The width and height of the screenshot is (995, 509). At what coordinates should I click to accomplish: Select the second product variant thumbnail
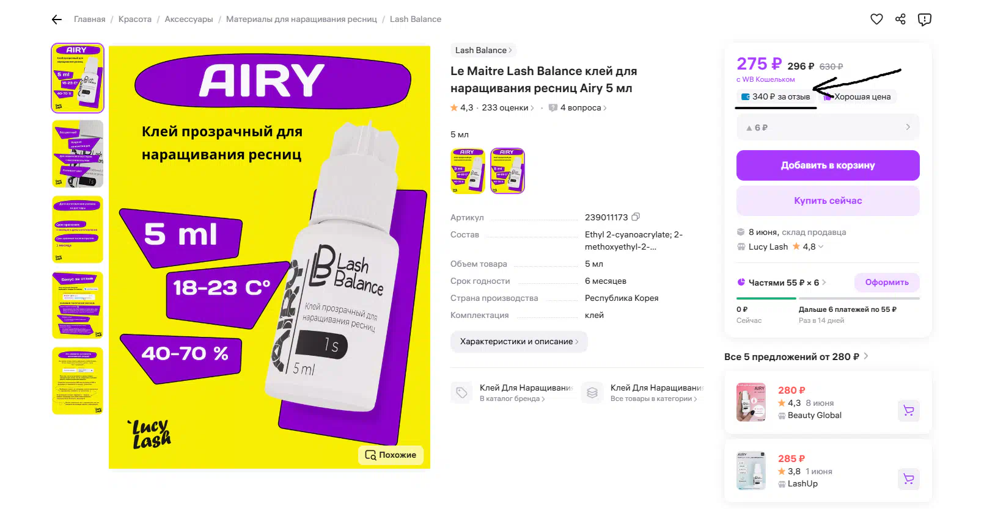[507, 170]
